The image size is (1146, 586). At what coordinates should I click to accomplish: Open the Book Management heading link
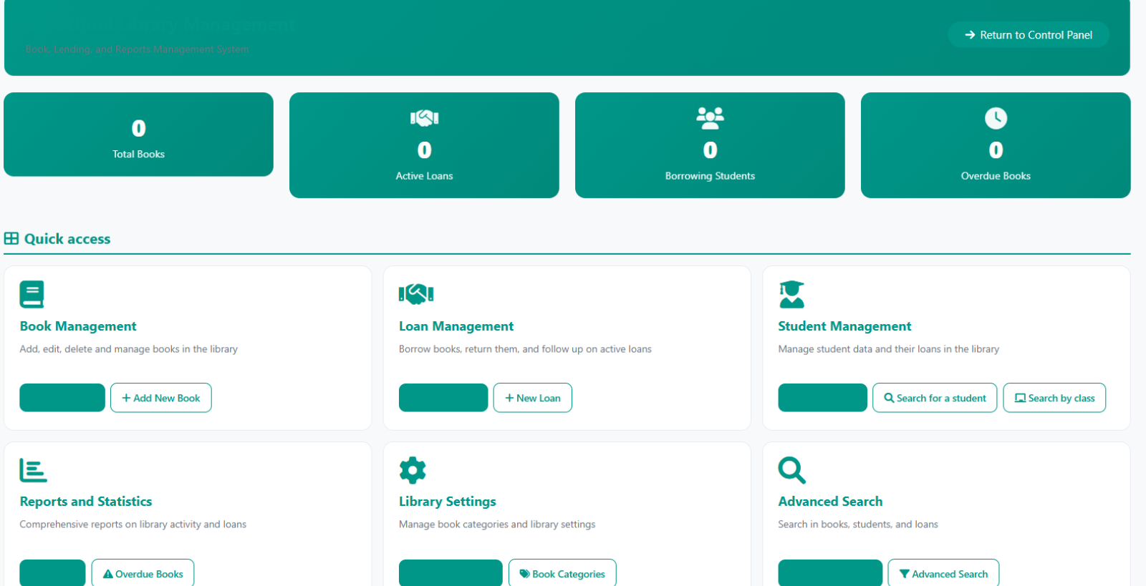pyautogui.click(x=78, y=326)
